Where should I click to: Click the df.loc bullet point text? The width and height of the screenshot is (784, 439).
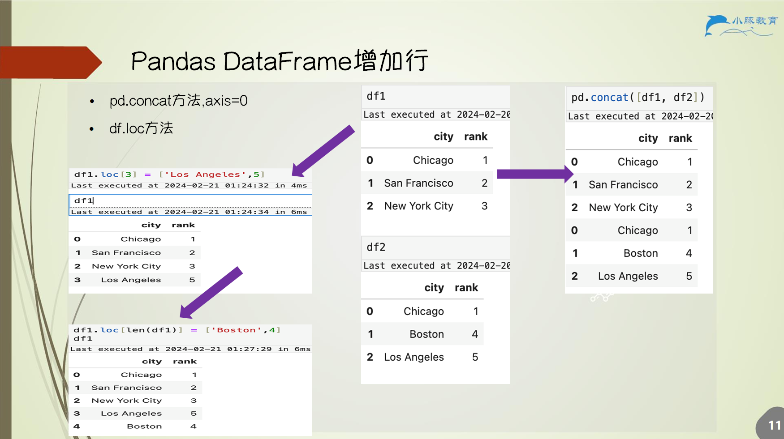(141, 128)
